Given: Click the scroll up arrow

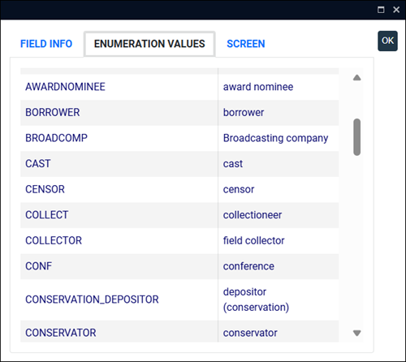Looking at the screenshot, I should [x=357, y=78].
